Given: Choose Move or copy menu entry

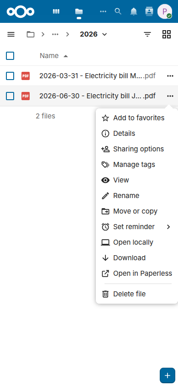Looking at the screenshot, I should click(x=136, y=211).
